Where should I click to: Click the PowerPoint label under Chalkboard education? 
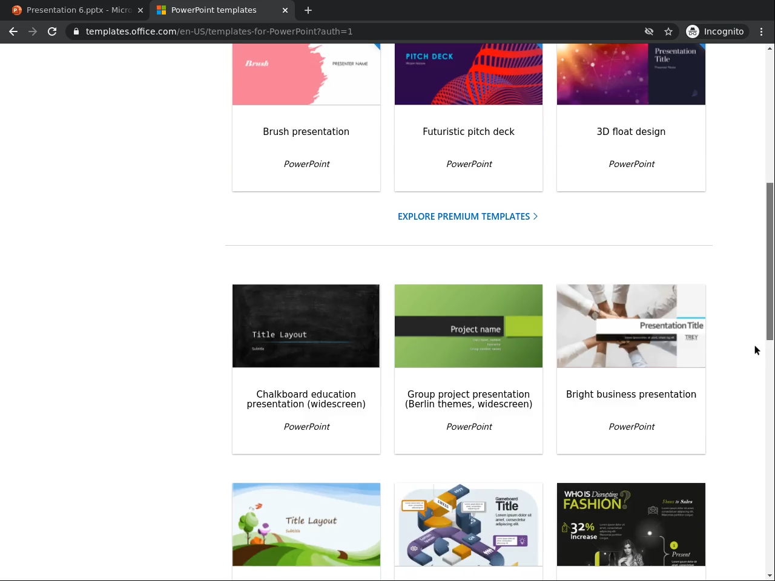pyautogui.click(x=306, y=427)
